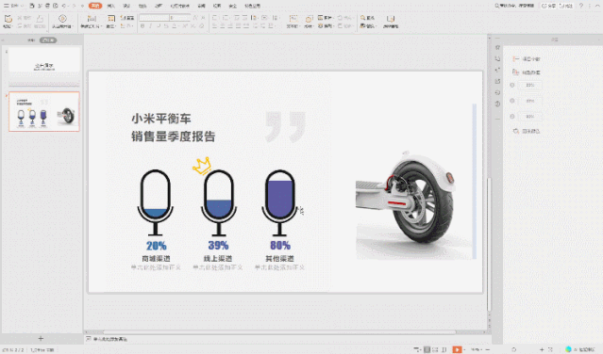
Task: Click the New Slide icon
Action: tap(92, 19)
